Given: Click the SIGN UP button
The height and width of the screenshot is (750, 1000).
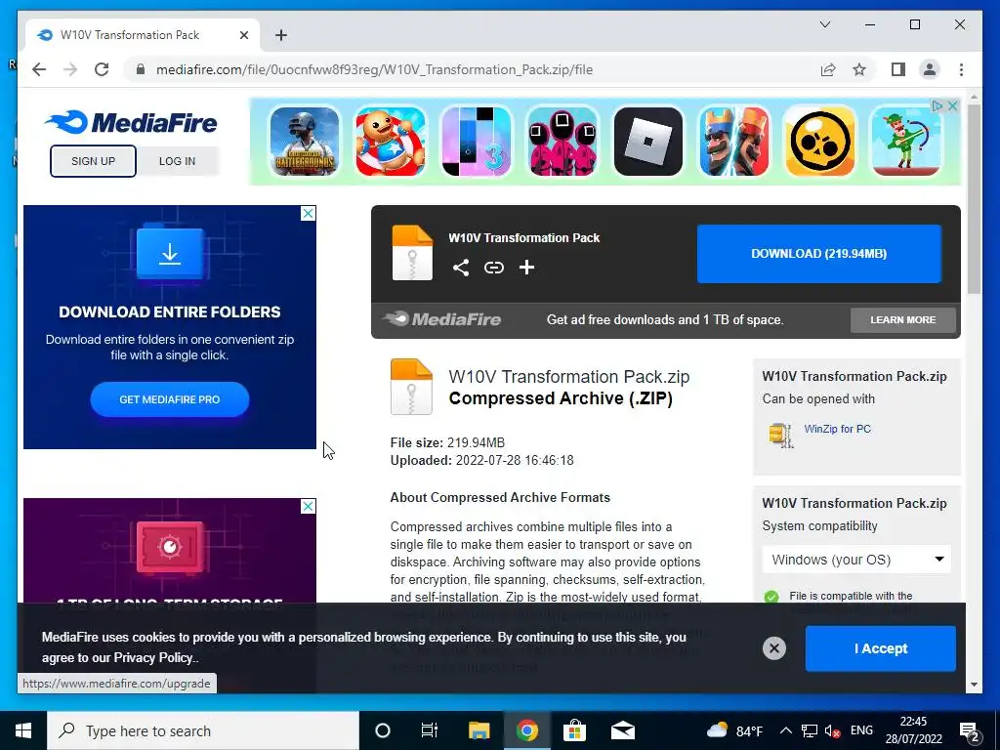Looking at the screenshot, I should (93, 161).
